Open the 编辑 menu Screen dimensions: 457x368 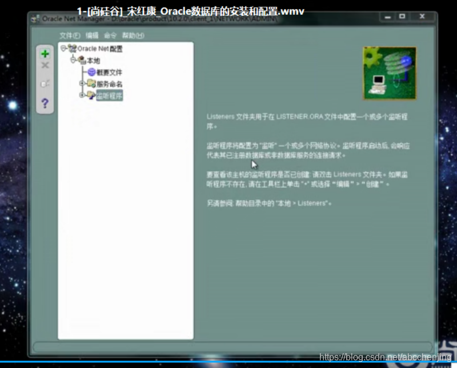click(92, 35)
